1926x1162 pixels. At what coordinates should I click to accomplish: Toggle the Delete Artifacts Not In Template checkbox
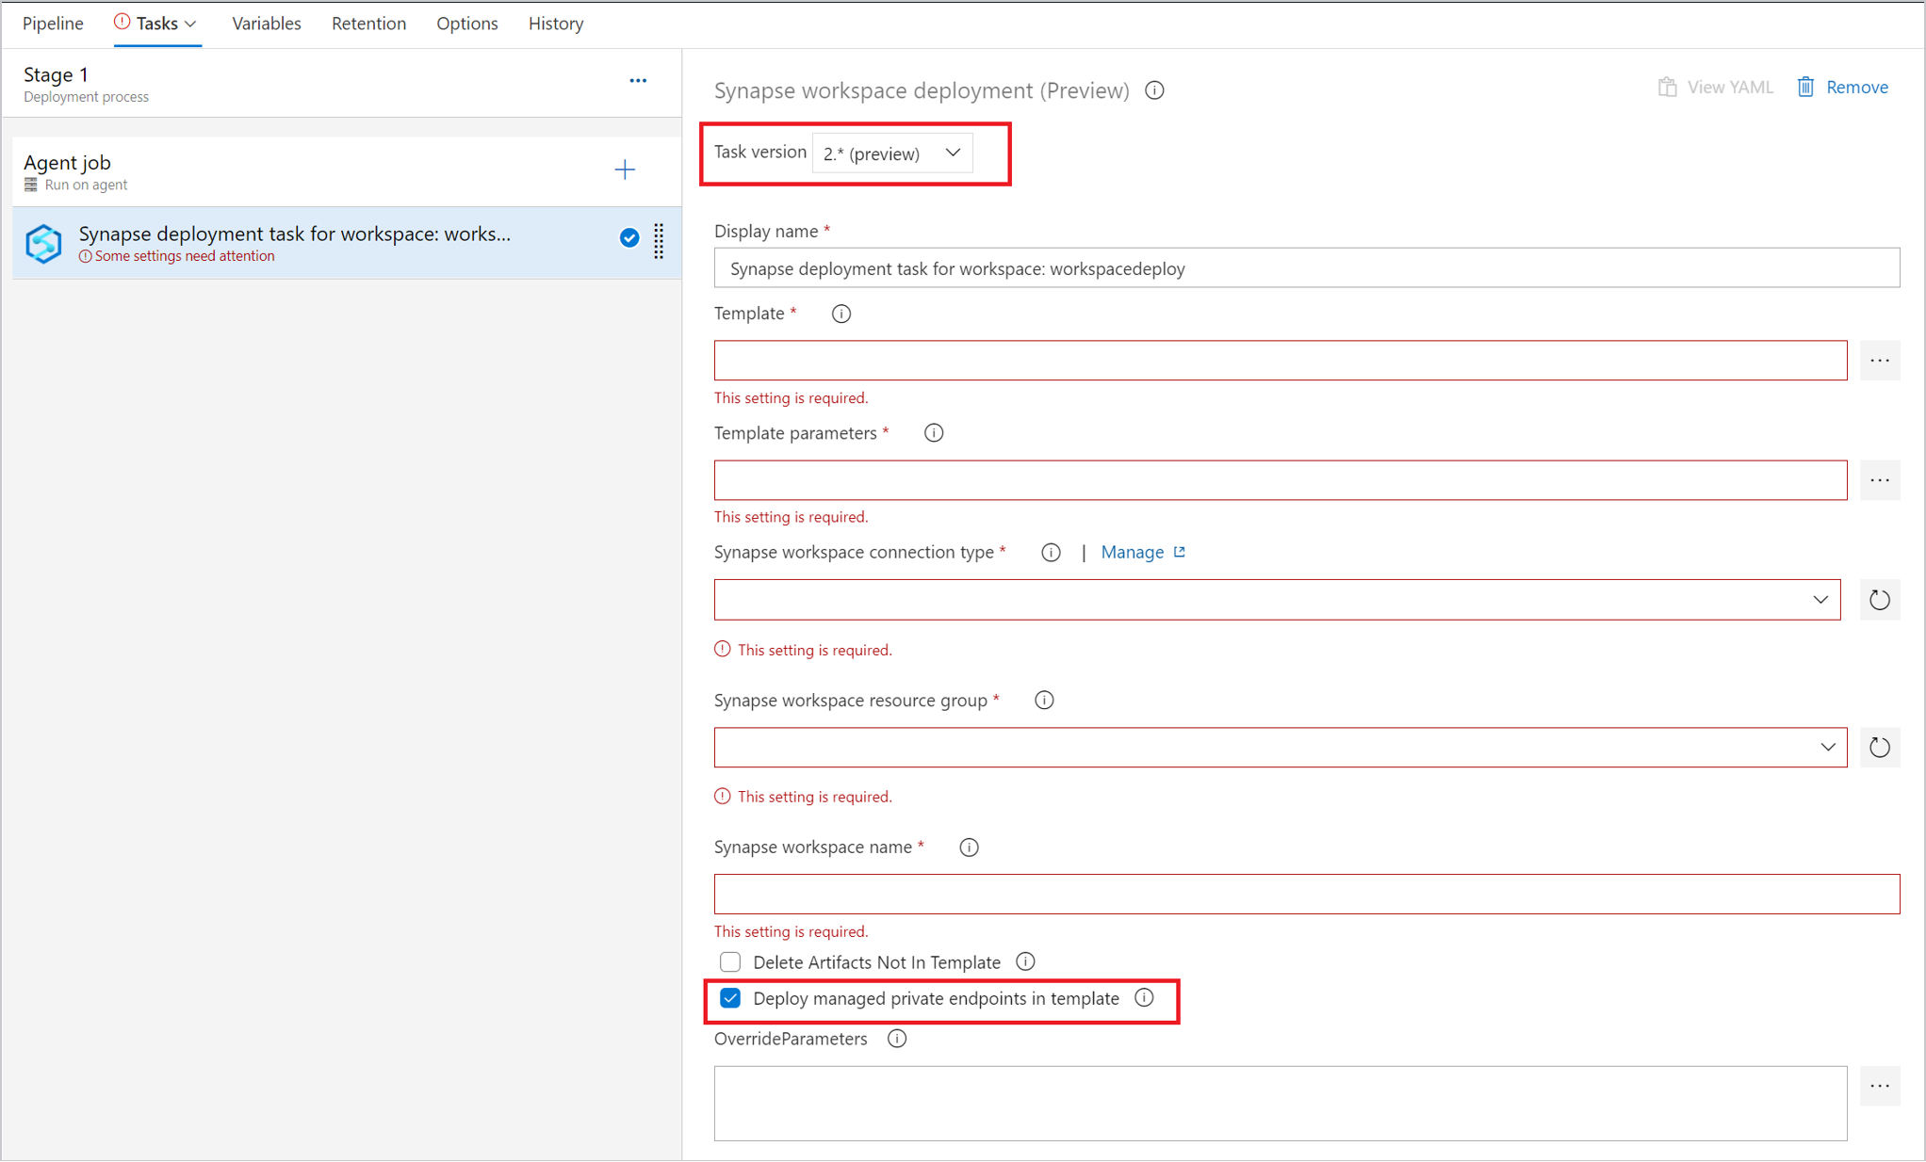pyautogui.click(x=729, y=960)
